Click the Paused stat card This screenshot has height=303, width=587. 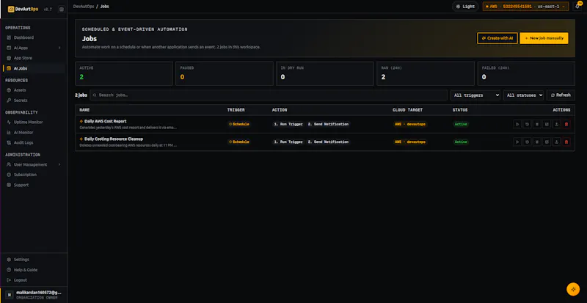pyautogui.click(x=225, y=73)
